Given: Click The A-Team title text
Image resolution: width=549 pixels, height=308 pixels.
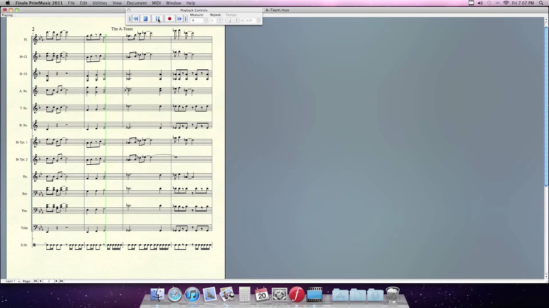Looking at the screenshot, I should coord(122,29).
